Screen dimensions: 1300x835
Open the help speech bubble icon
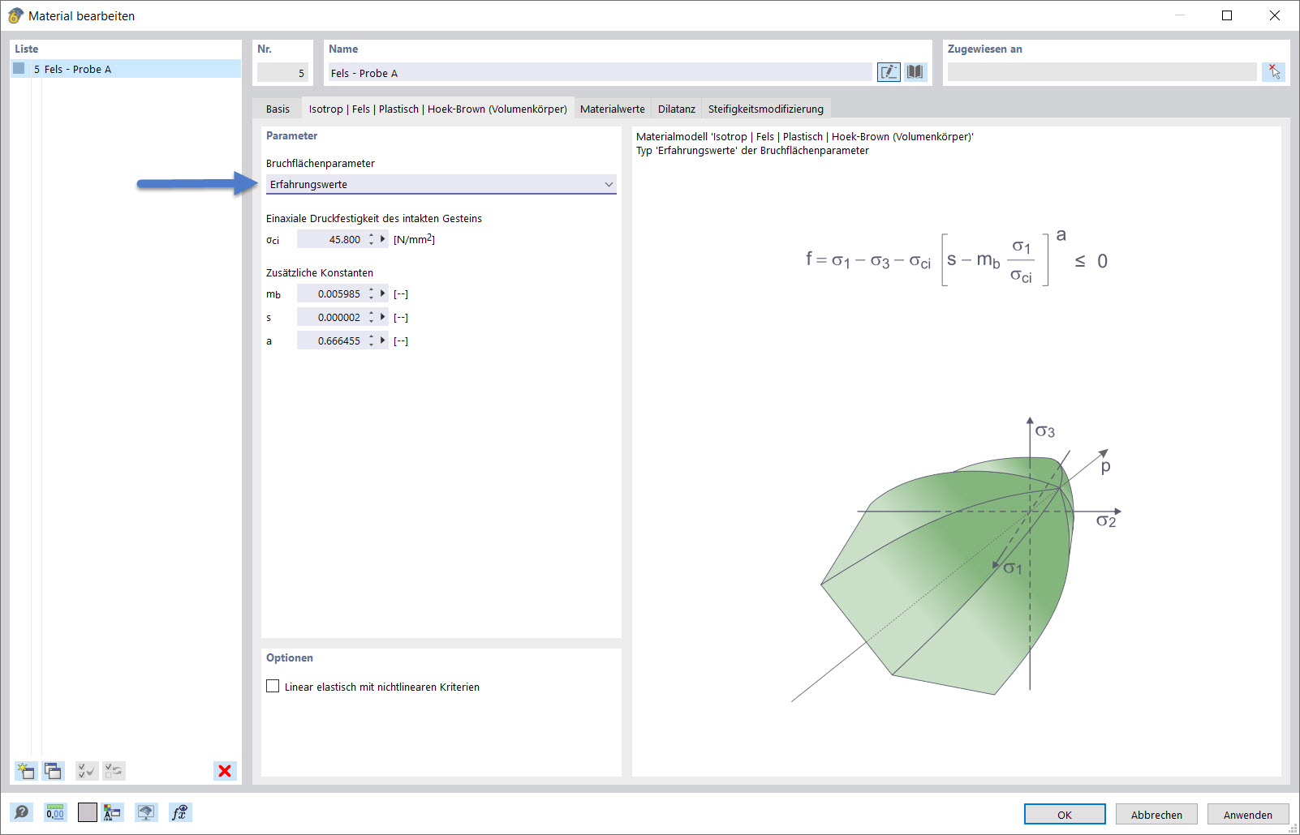[22, 812]
